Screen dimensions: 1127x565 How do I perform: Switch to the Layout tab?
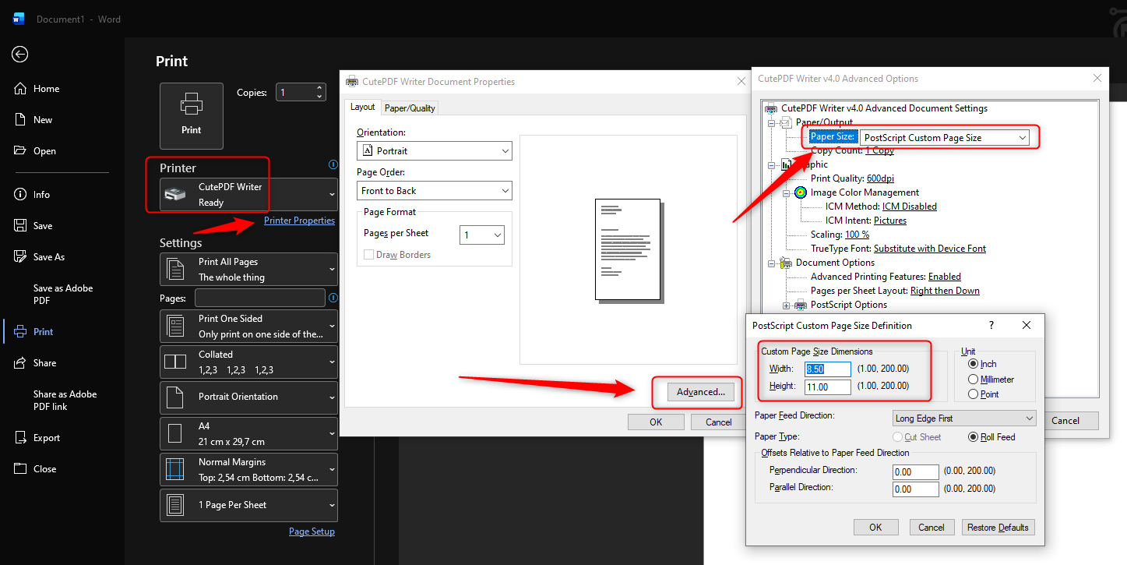pyautogui.click(x=362, y=108)
